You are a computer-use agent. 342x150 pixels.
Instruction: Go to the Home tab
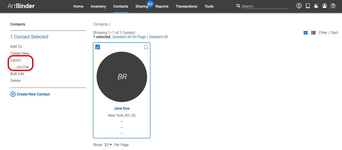coord(78,6)
